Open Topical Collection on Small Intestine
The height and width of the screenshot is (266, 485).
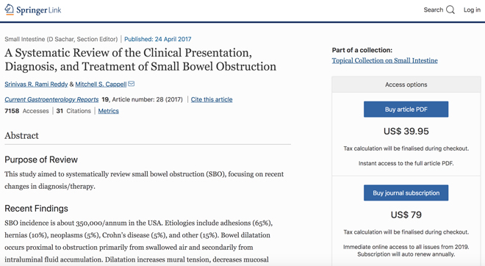tap(385, 61)
